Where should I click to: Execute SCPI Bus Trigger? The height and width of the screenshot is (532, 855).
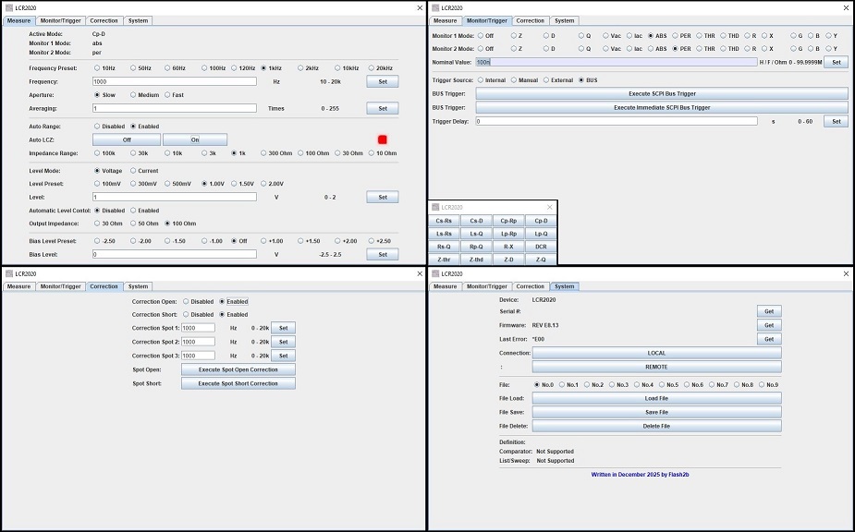pyautogui.click(x=662, y=94)
